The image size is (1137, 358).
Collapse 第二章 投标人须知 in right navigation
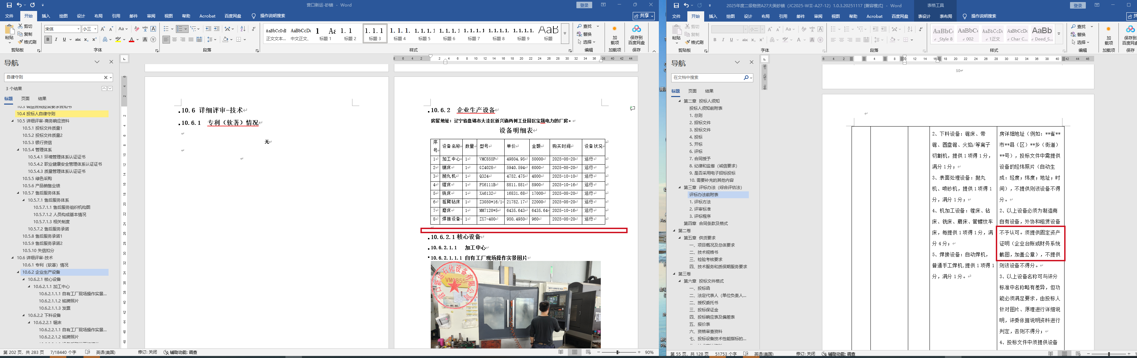coord(680,101)
